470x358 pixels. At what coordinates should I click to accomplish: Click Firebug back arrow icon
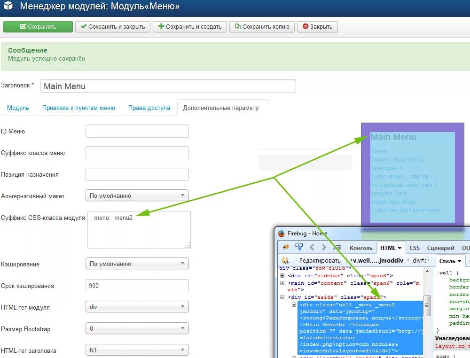[x=312, y=247]
